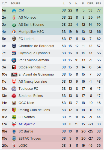This screenshot has width=104, height=150.
Task: Click the AS Monaco club badge
Action: click(x=14, y=18)
